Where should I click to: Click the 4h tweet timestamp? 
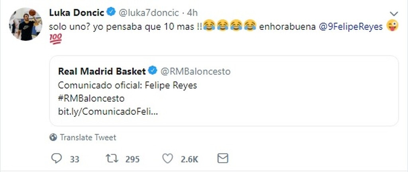coord(192,13)
